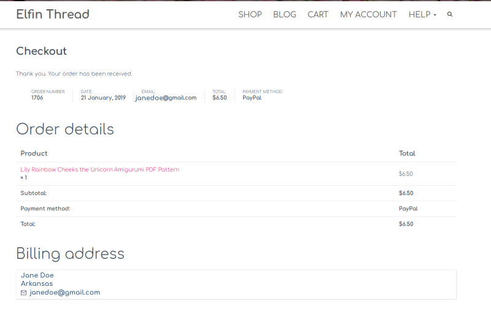Click the order date 21 January, 2019
This screenshot has height=311, width=491.
coord(103,98)
